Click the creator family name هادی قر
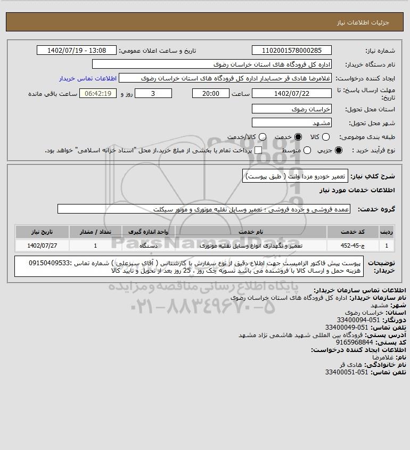The width and height of the screenshot is (410, 450). tap(350, 364)
